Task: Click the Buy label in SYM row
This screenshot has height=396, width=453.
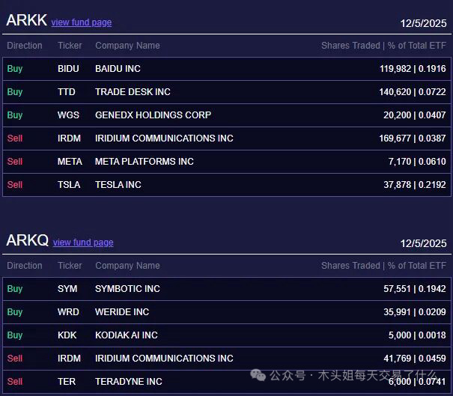Action: click(15, 289)
